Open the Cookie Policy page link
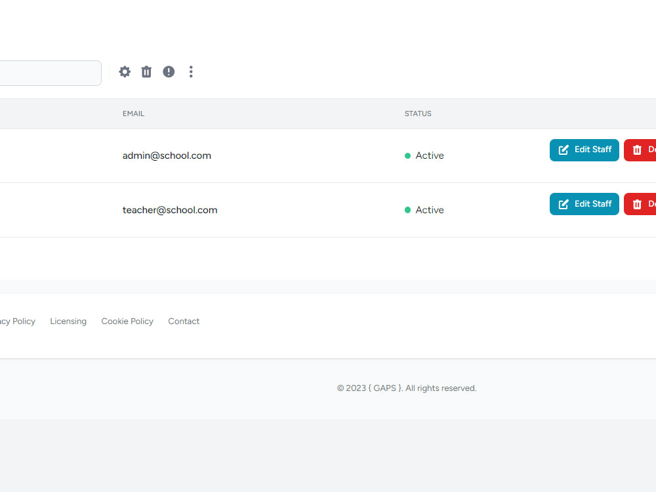The height and width of the screenshot is (492, 656). (x=127, y=321)
